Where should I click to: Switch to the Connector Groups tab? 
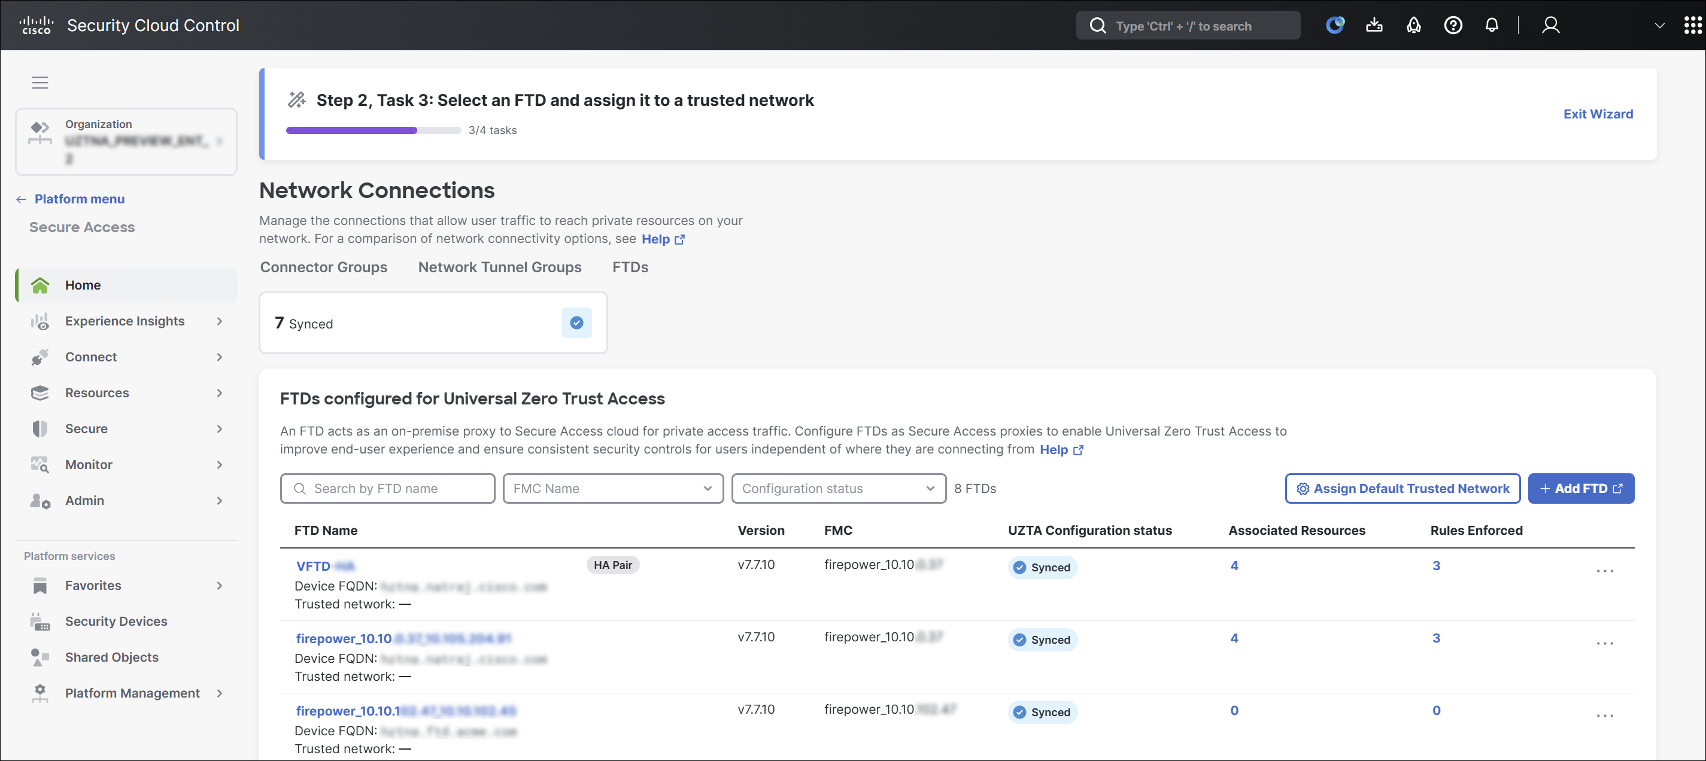(323, 267)
